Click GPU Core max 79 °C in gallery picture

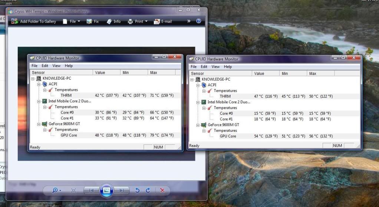tap(162, 135)
